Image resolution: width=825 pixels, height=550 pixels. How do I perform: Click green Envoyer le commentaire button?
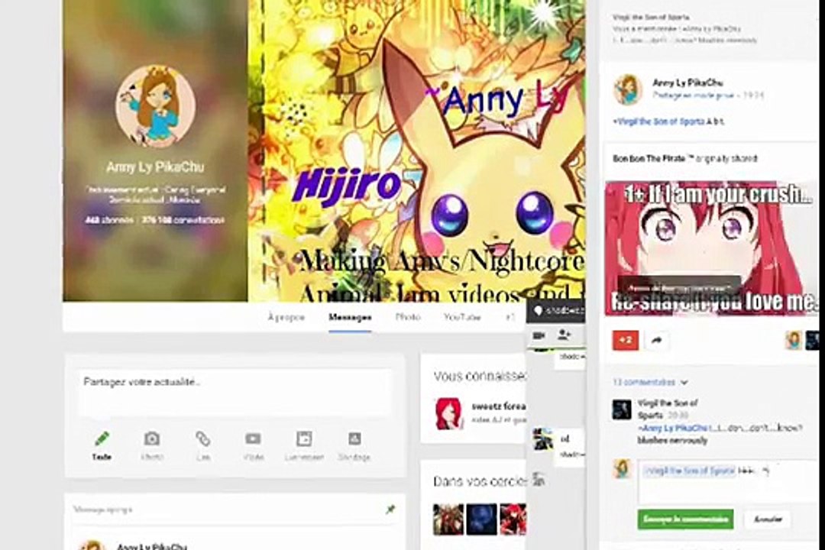685,519
